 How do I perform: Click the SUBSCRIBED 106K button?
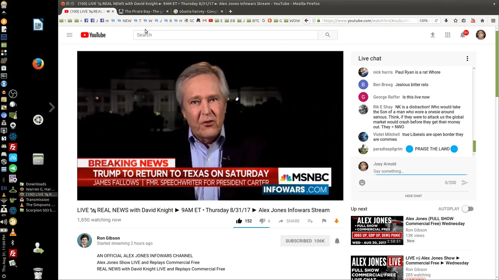305,241
